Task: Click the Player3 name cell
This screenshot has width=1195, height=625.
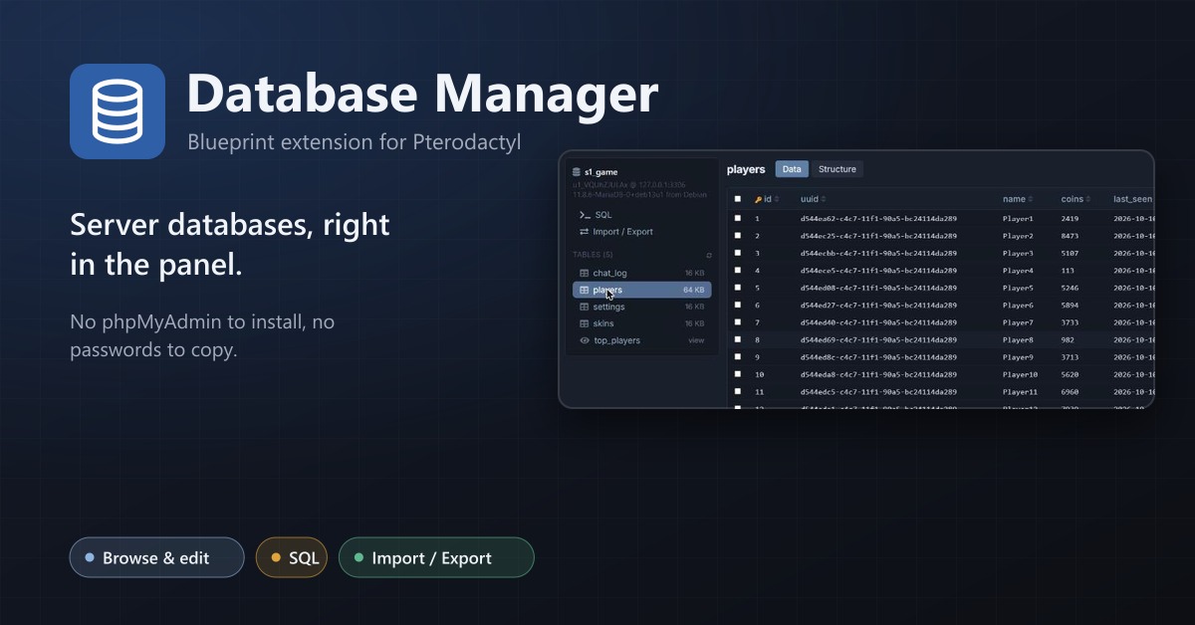Action: point(1018,253)
